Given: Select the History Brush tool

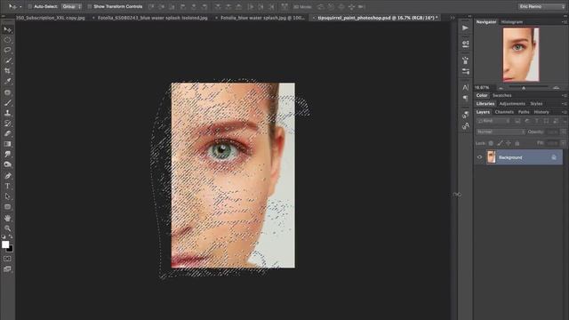Looking at the screenshot, I should click(8, 124).
